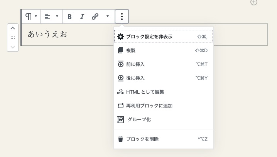
Task: Select 再利用ブロックに追加 option
Action: click(x=164, y=106)
